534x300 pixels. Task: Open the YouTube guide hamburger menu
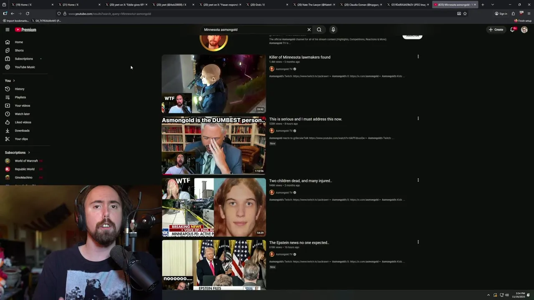7,30
